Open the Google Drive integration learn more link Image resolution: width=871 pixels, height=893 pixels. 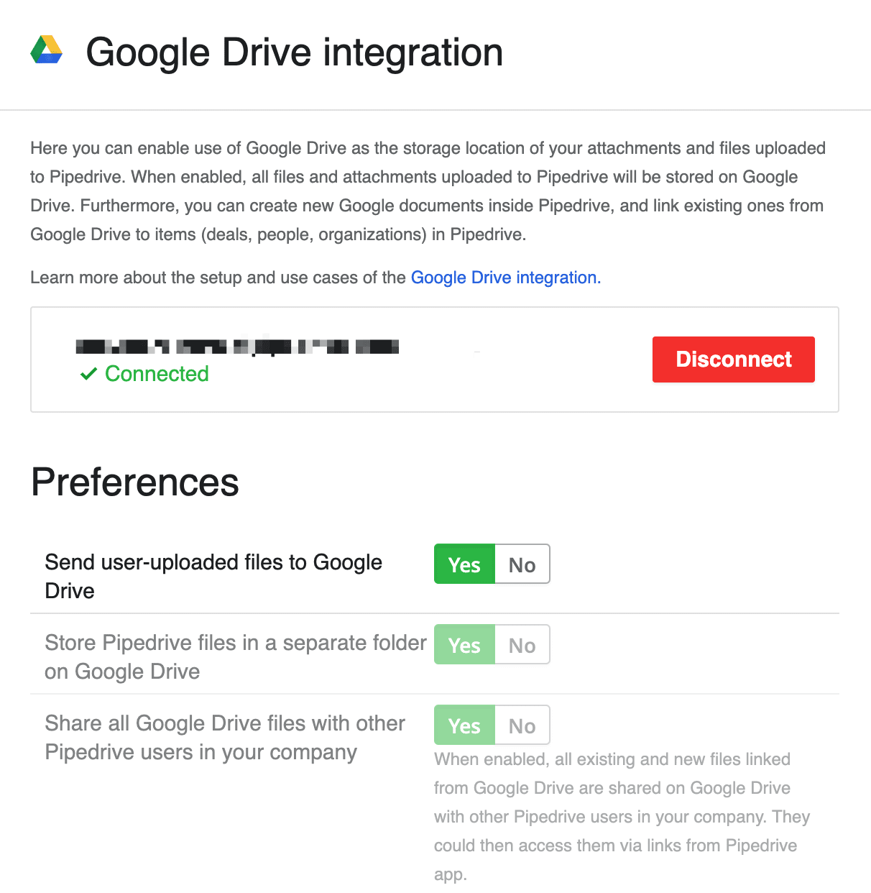click(505, 278)
